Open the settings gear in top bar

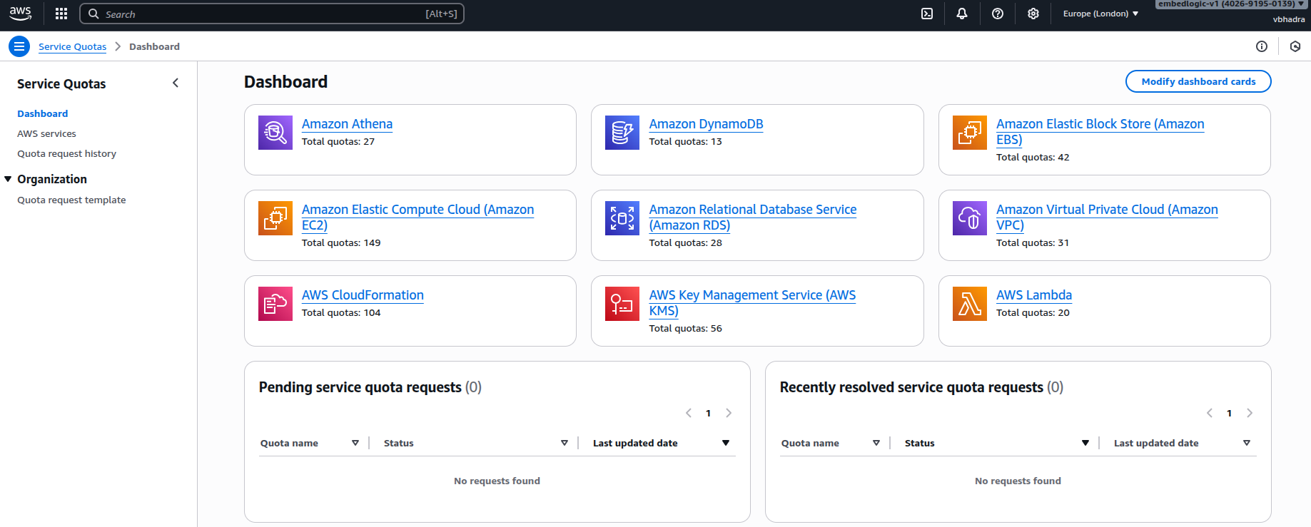coord(1033,14)
